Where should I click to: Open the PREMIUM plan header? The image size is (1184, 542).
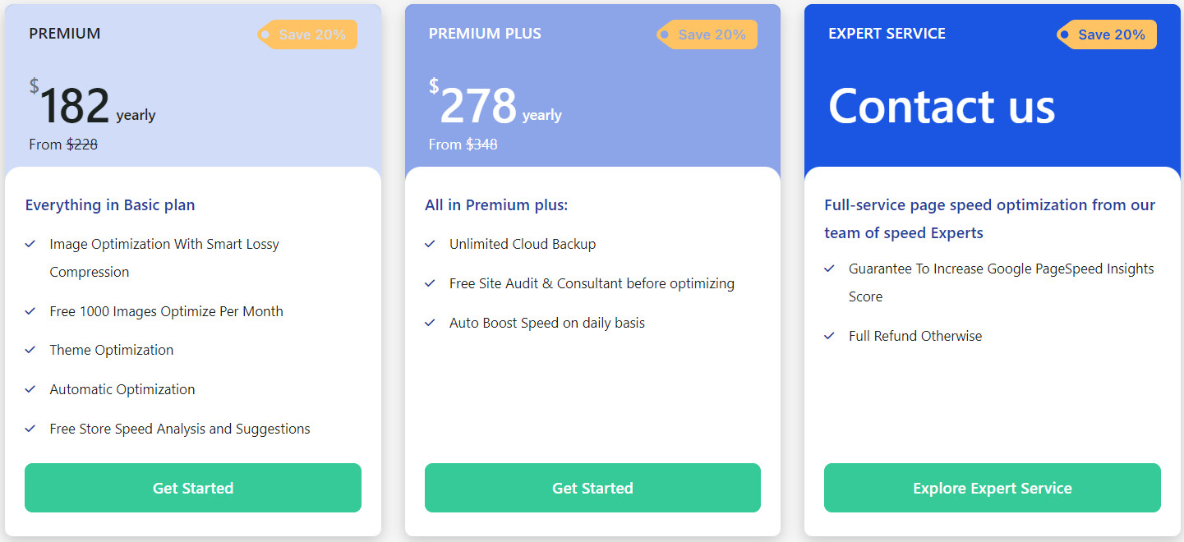point(65,34)
